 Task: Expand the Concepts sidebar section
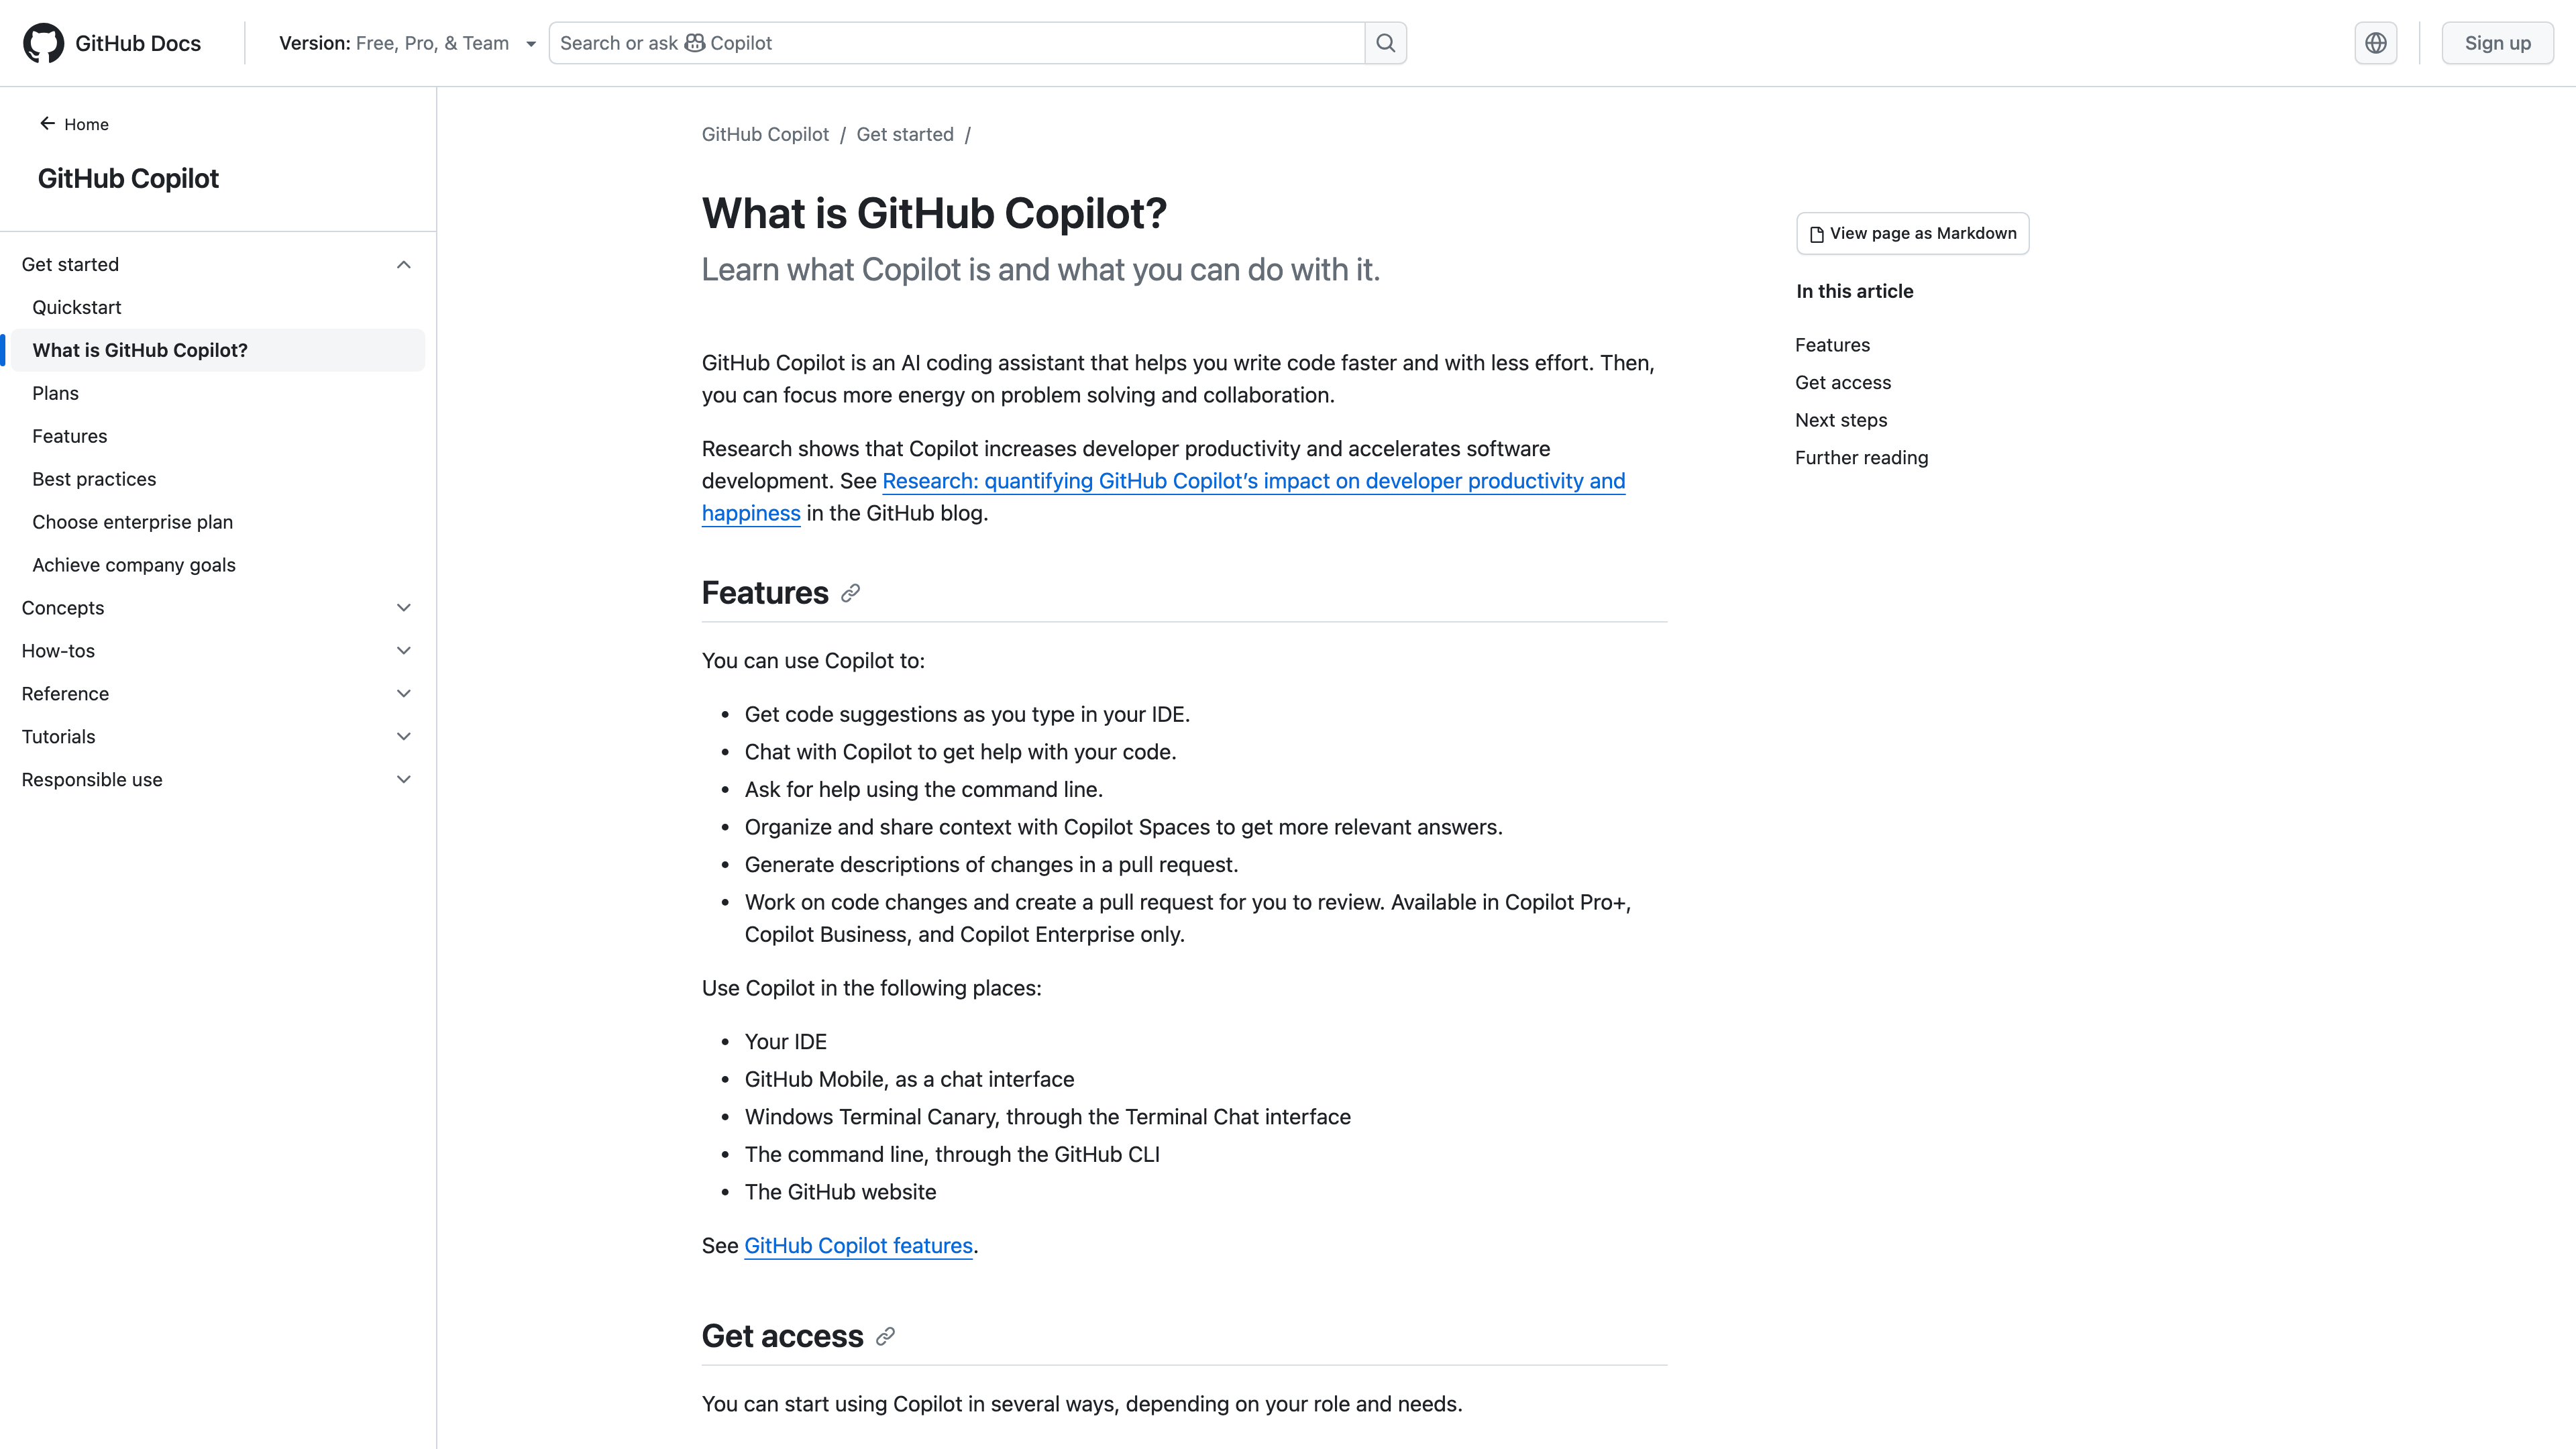[x=404, y=608]
